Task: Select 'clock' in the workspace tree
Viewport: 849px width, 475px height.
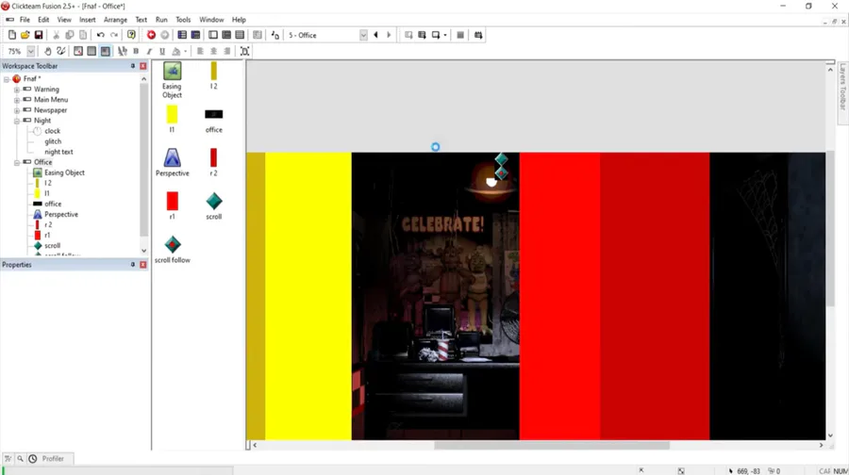Action: (53, 131)
